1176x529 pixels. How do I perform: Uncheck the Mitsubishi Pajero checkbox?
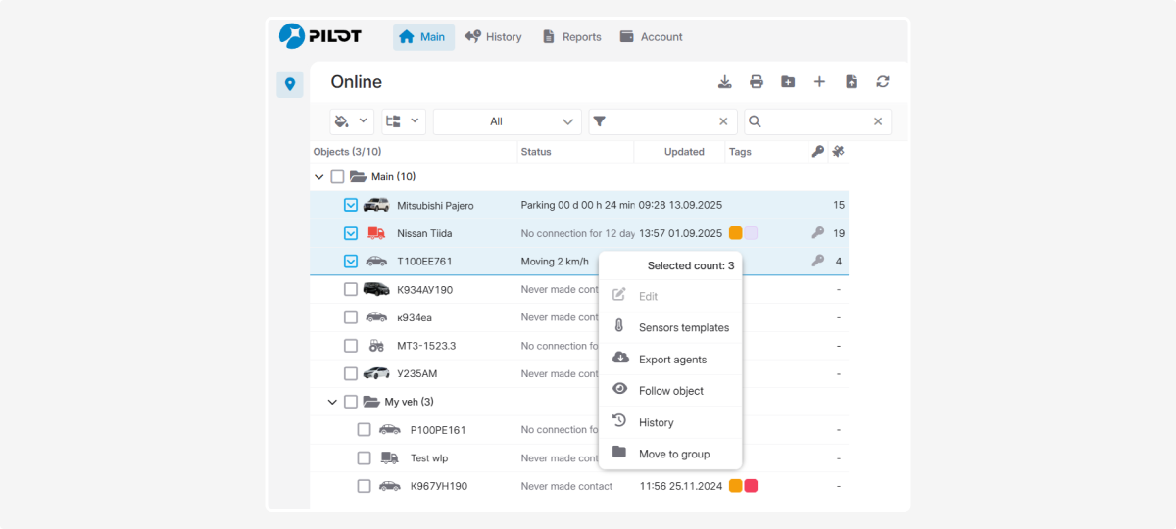(350, 206)
